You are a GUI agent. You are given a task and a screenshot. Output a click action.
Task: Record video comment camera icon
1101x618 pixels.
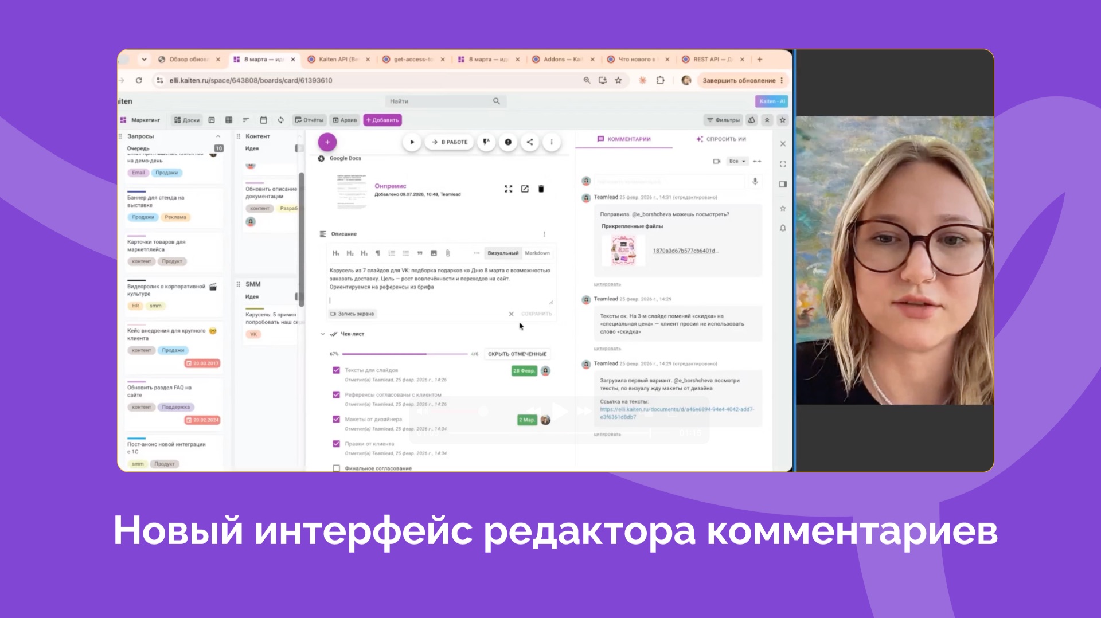point(716,161)
